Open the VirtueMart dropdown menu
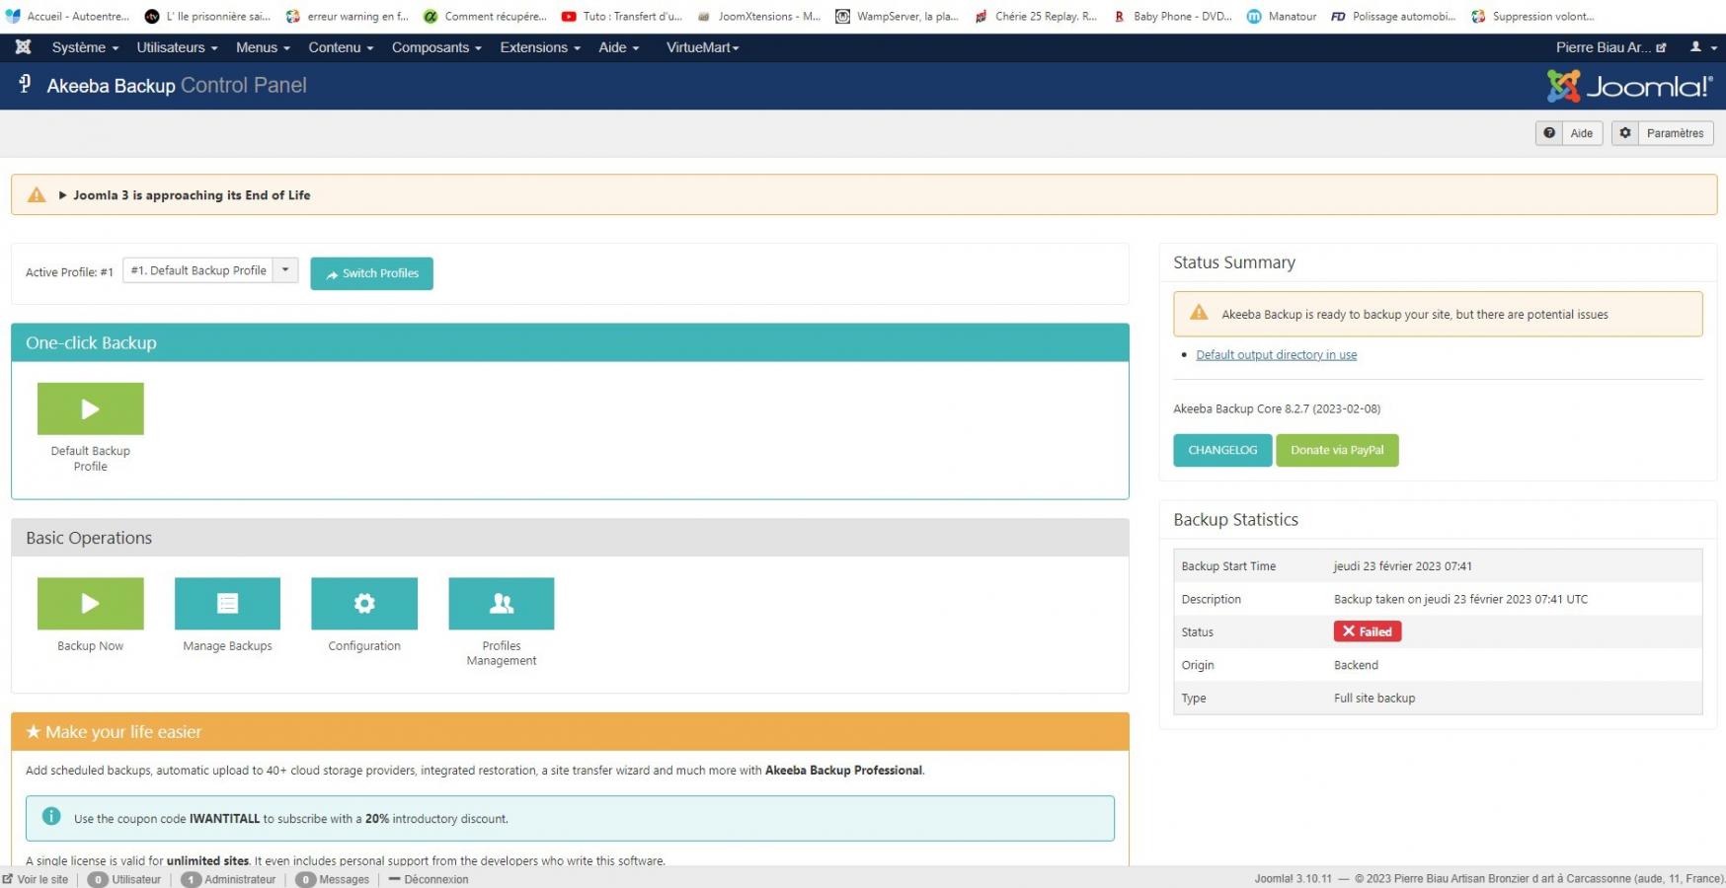Image resolution: width=1726 pixels, height=888 pixels. (x=702, y=47)
